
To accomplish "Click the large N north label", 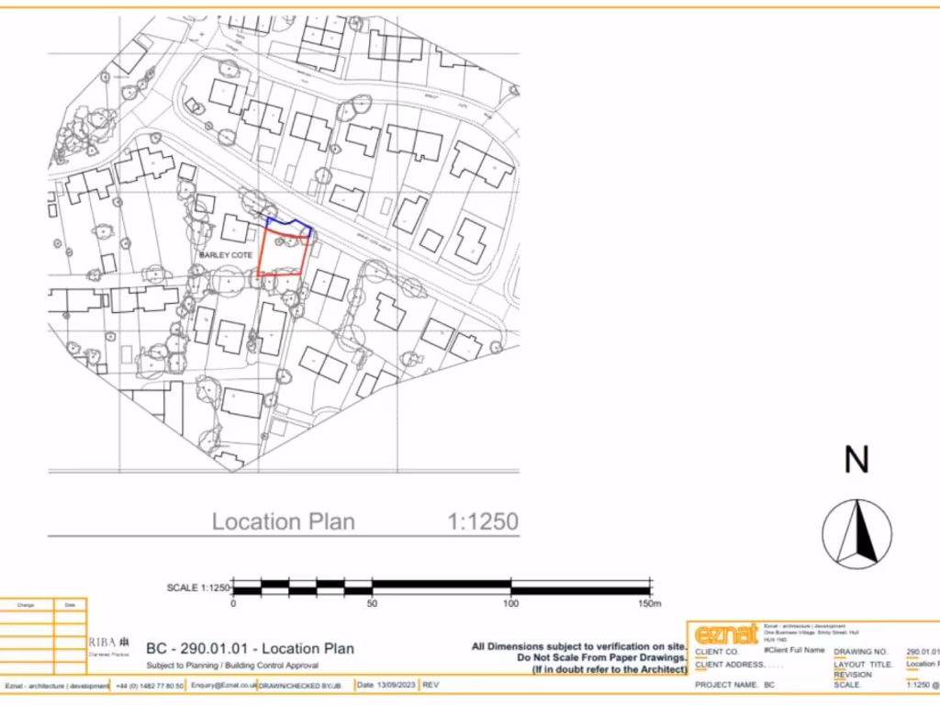I will (856, 460).
